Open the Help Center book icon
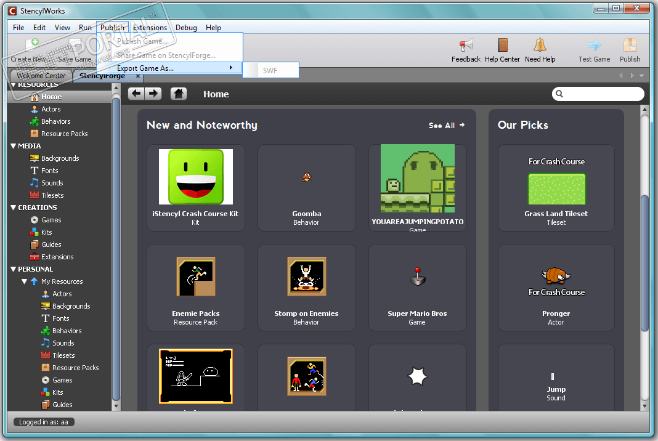658x441 pixels. pyautogui.click(x=502, y=44)
